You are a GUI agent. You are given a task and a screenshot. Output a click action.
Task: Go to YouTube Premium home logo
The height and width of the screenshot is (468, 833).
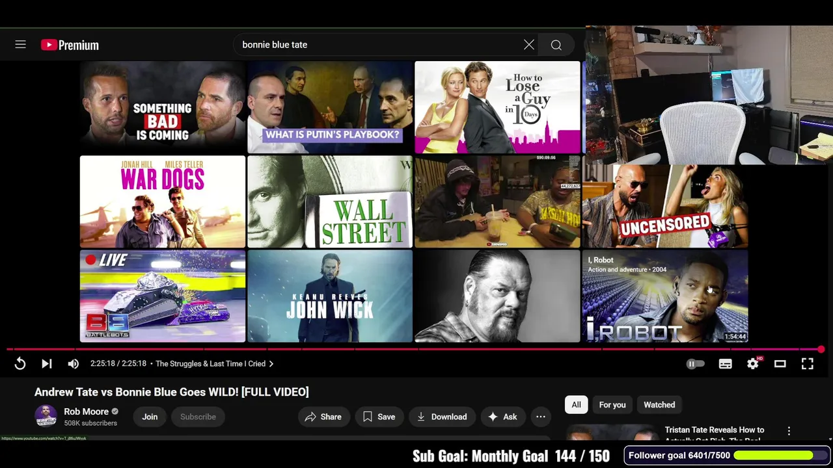click(x=70, y=45)
